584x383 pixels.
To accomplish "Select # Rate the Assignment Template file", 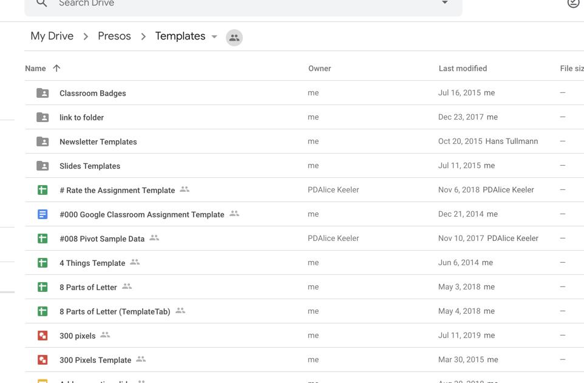I will click(x=117, y=191).
